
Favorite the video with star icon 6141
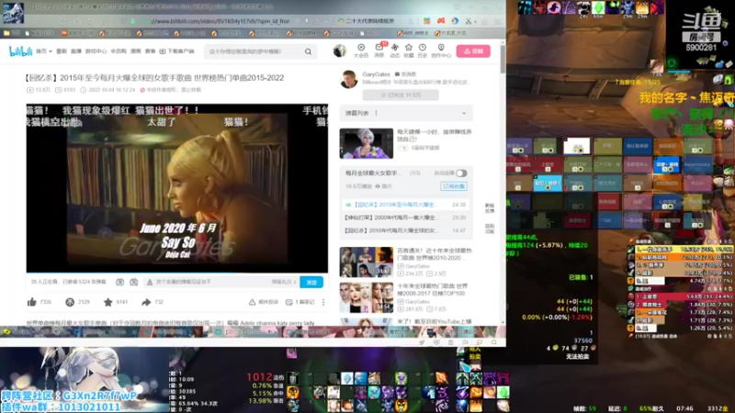(x=107, y=302)
